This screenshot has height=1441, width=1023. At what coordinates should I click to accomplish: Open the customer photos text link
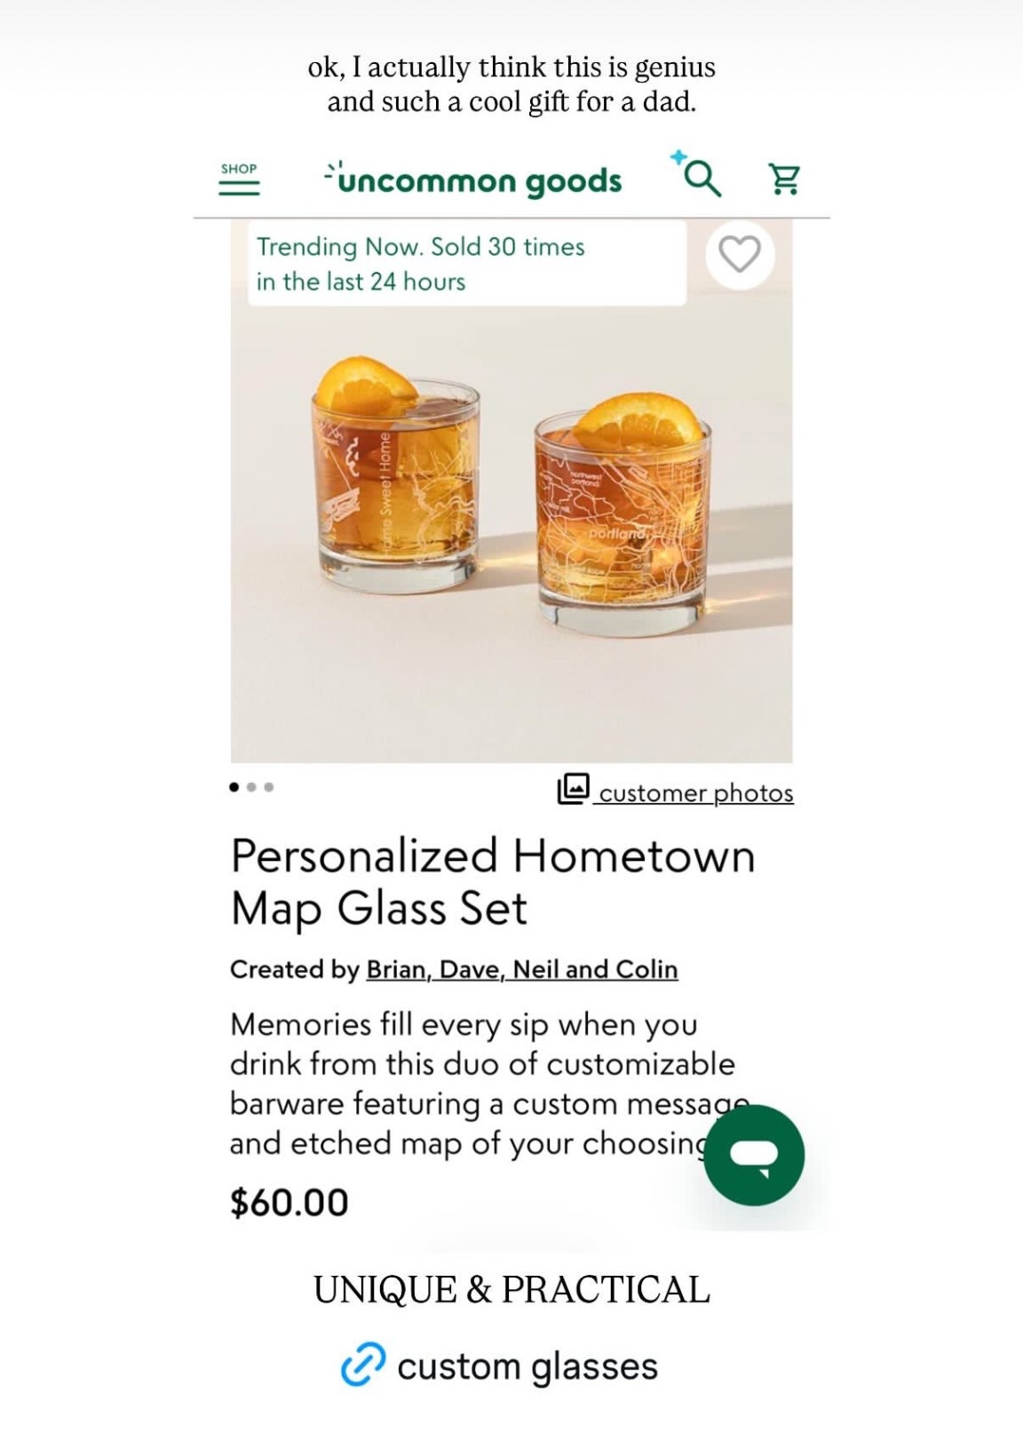(696, 792)
